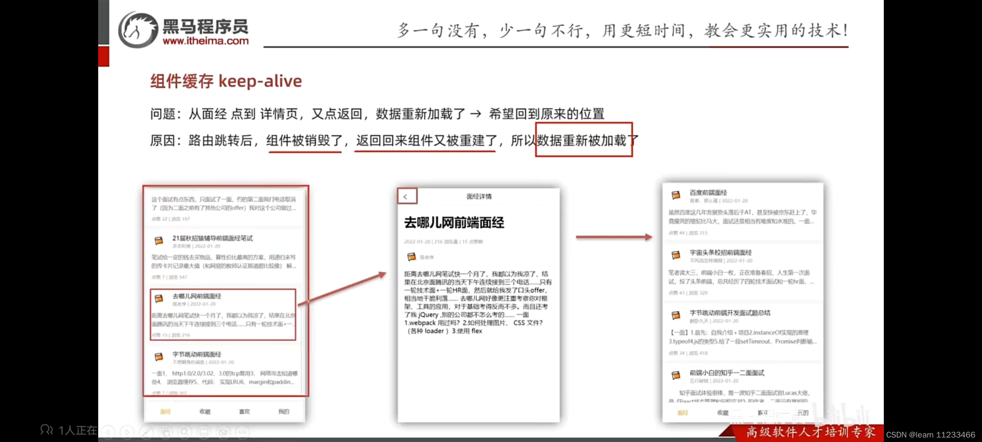Viewport: 982px width, 442px height.
Task: Click 点赞 7 | 浏览 547 stats line
Action: [x=169, y=277]
